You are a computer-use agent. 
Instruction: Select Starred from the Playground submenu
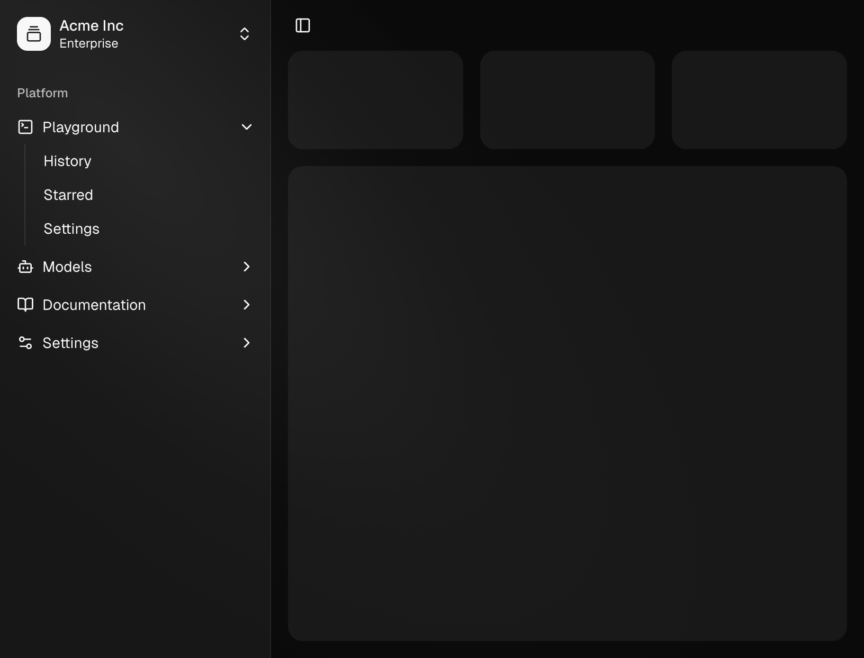[x=68, y=195]
